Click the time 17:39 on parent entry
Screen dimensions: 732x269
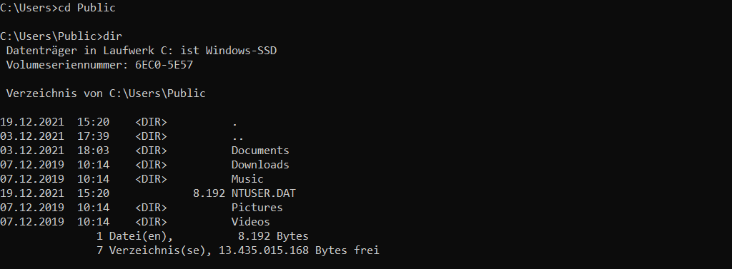tap(93, 136)
